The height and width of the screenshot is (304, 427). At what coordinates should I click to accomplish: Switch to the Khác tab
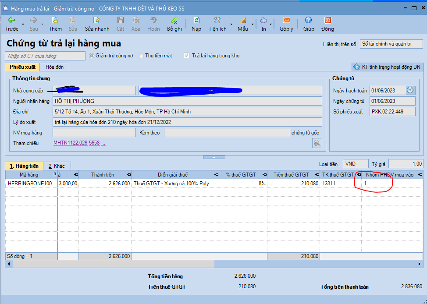(57, 166)
